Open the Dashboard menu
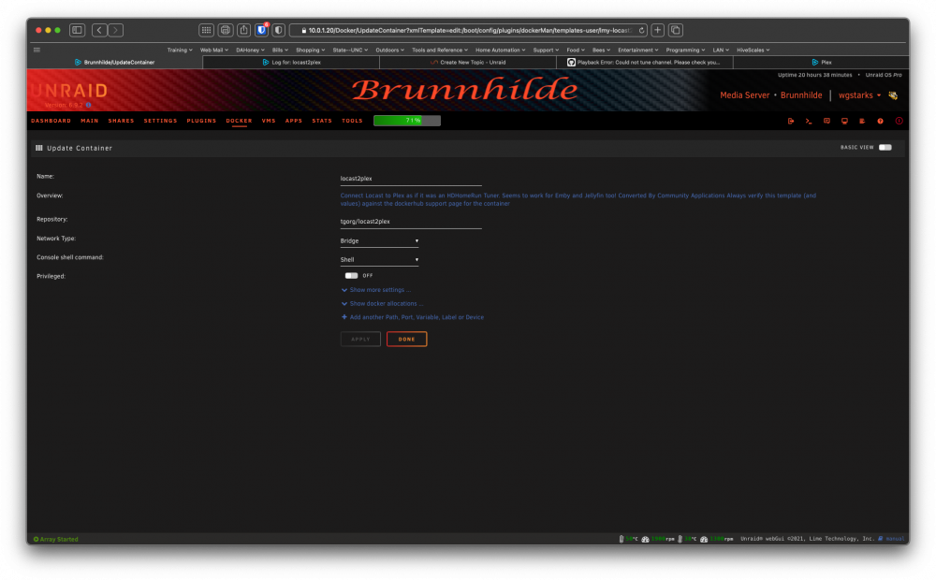This screenshot has width=936, height=580. click(51, 121)
